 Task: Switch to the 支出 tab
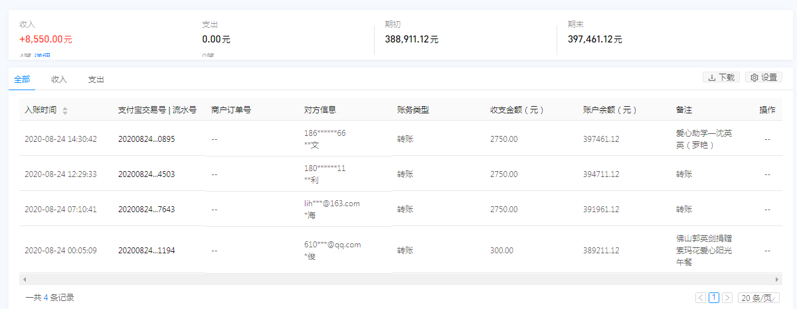click(96, 80)
